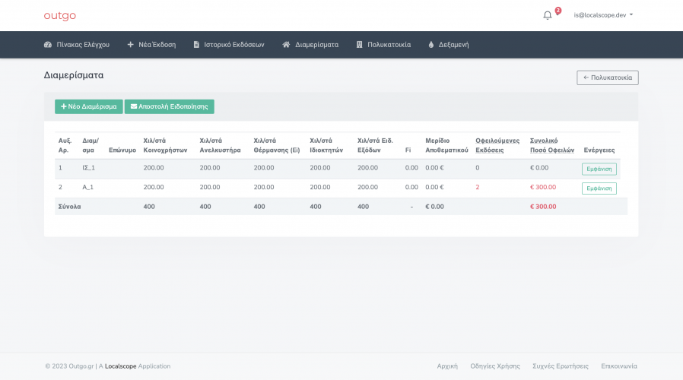Click the outgo logo

[59, 16]
